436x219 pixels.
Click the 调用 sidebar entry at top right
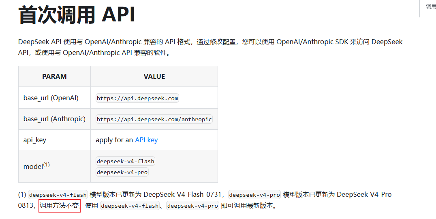tap(431, 6)
